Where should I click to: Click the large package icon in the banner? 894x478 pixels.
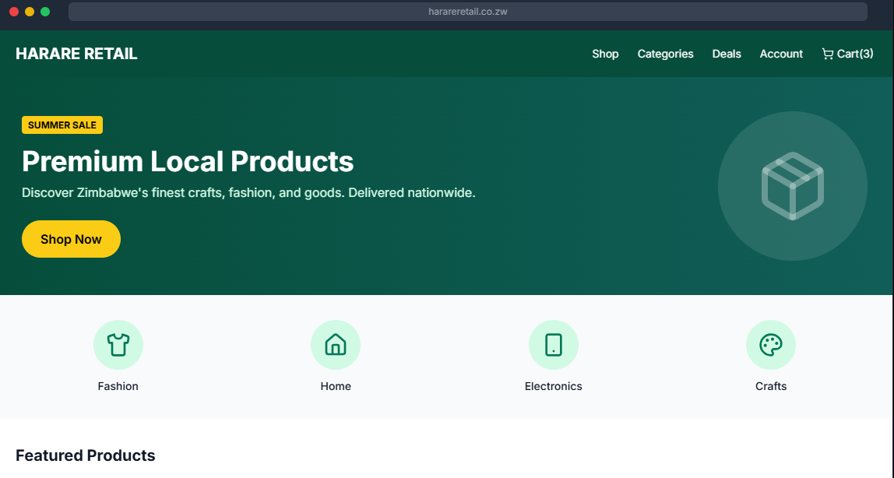pos(792,187)
